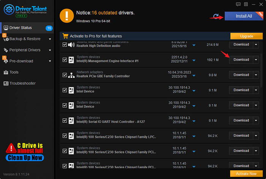Viewport: 266px width, 179px height.
Task: Click the shopping cart icon
Action: [x=65, y=36]
